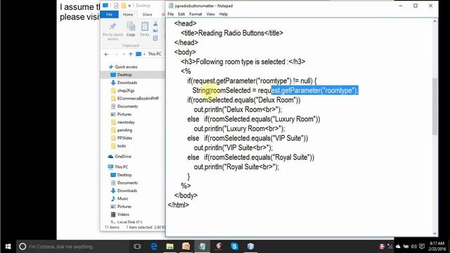
Task: Open the Windows Start menu
Action: tap(8, 247)
